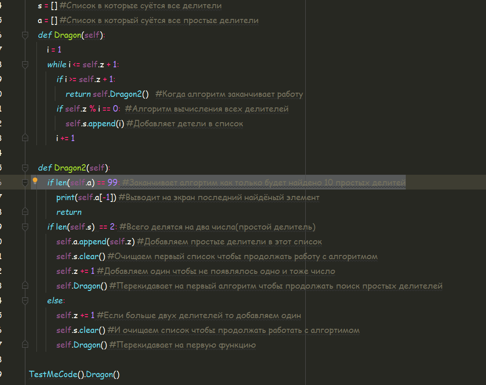Click 'return self.Dragon2()' statement

click(x=107, y=94)
